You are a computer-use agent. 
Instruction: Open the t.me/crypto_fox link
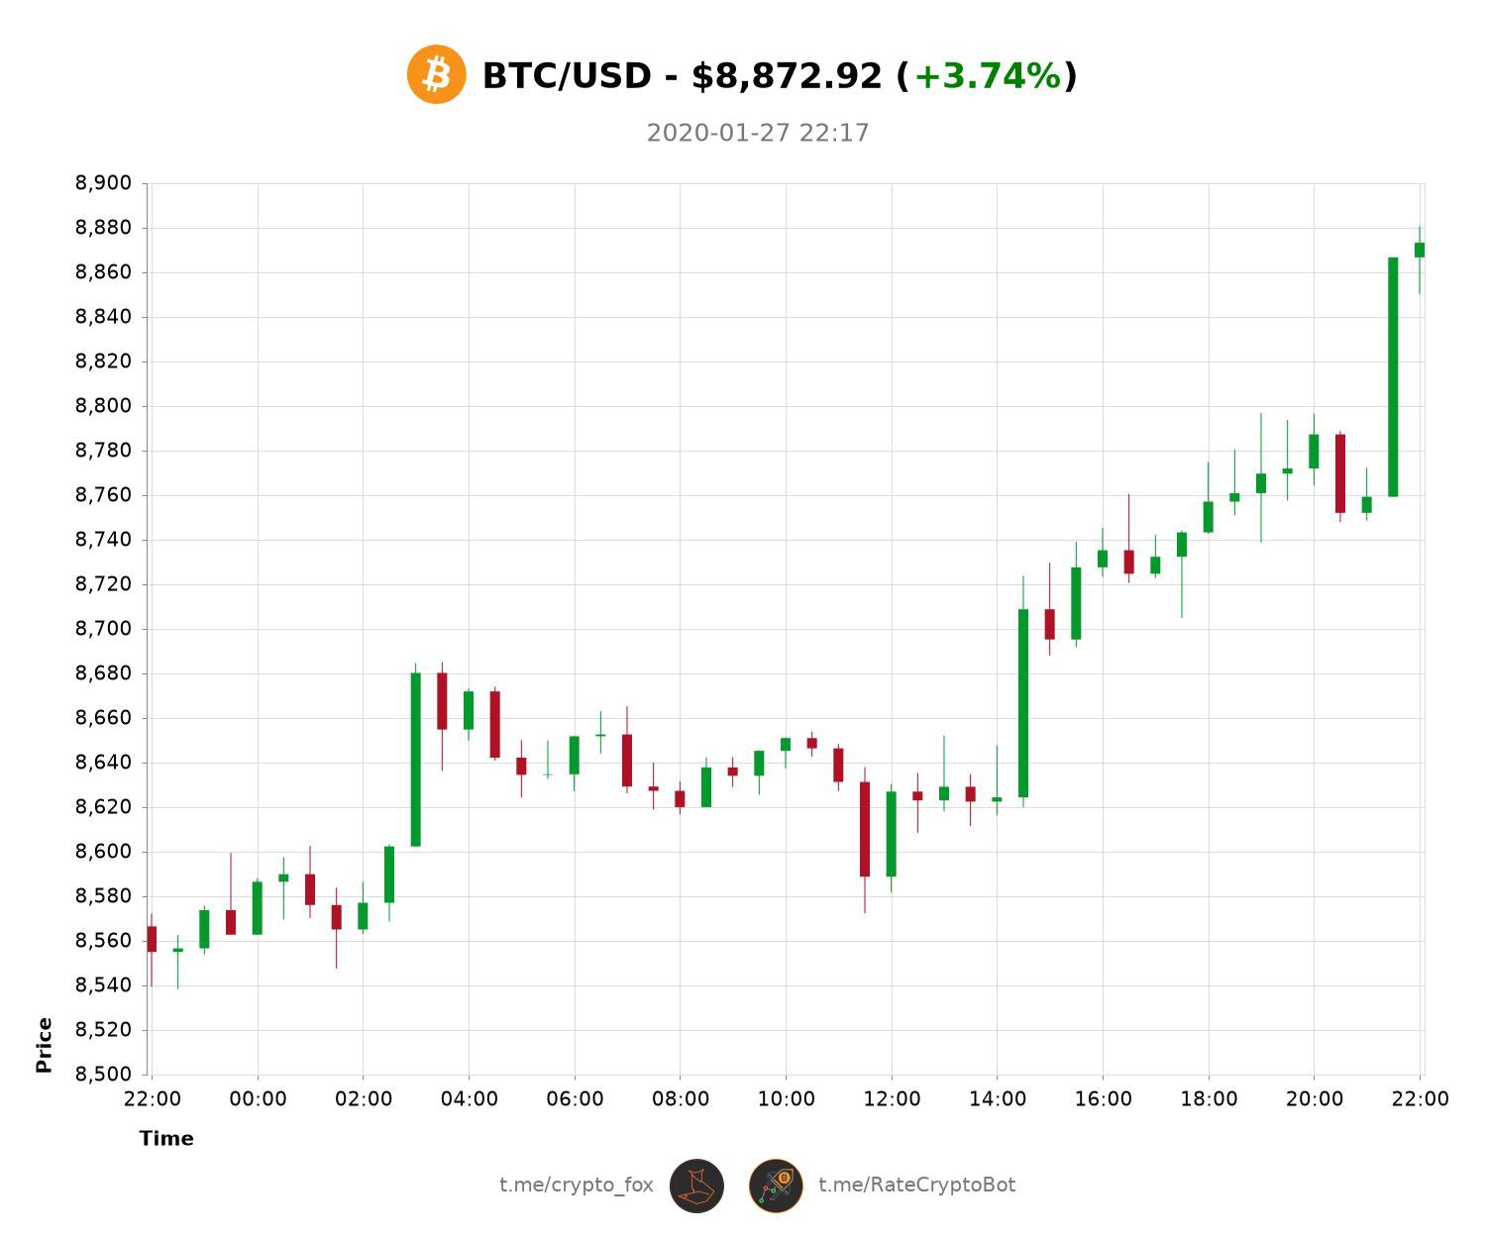[x=576, y=1186]
